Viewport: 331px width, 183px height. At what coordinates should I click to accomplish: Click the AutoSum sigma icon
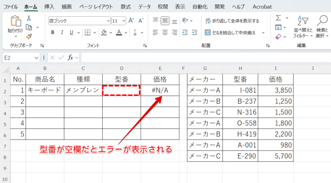pyautogui.click(x=278, y=18)
